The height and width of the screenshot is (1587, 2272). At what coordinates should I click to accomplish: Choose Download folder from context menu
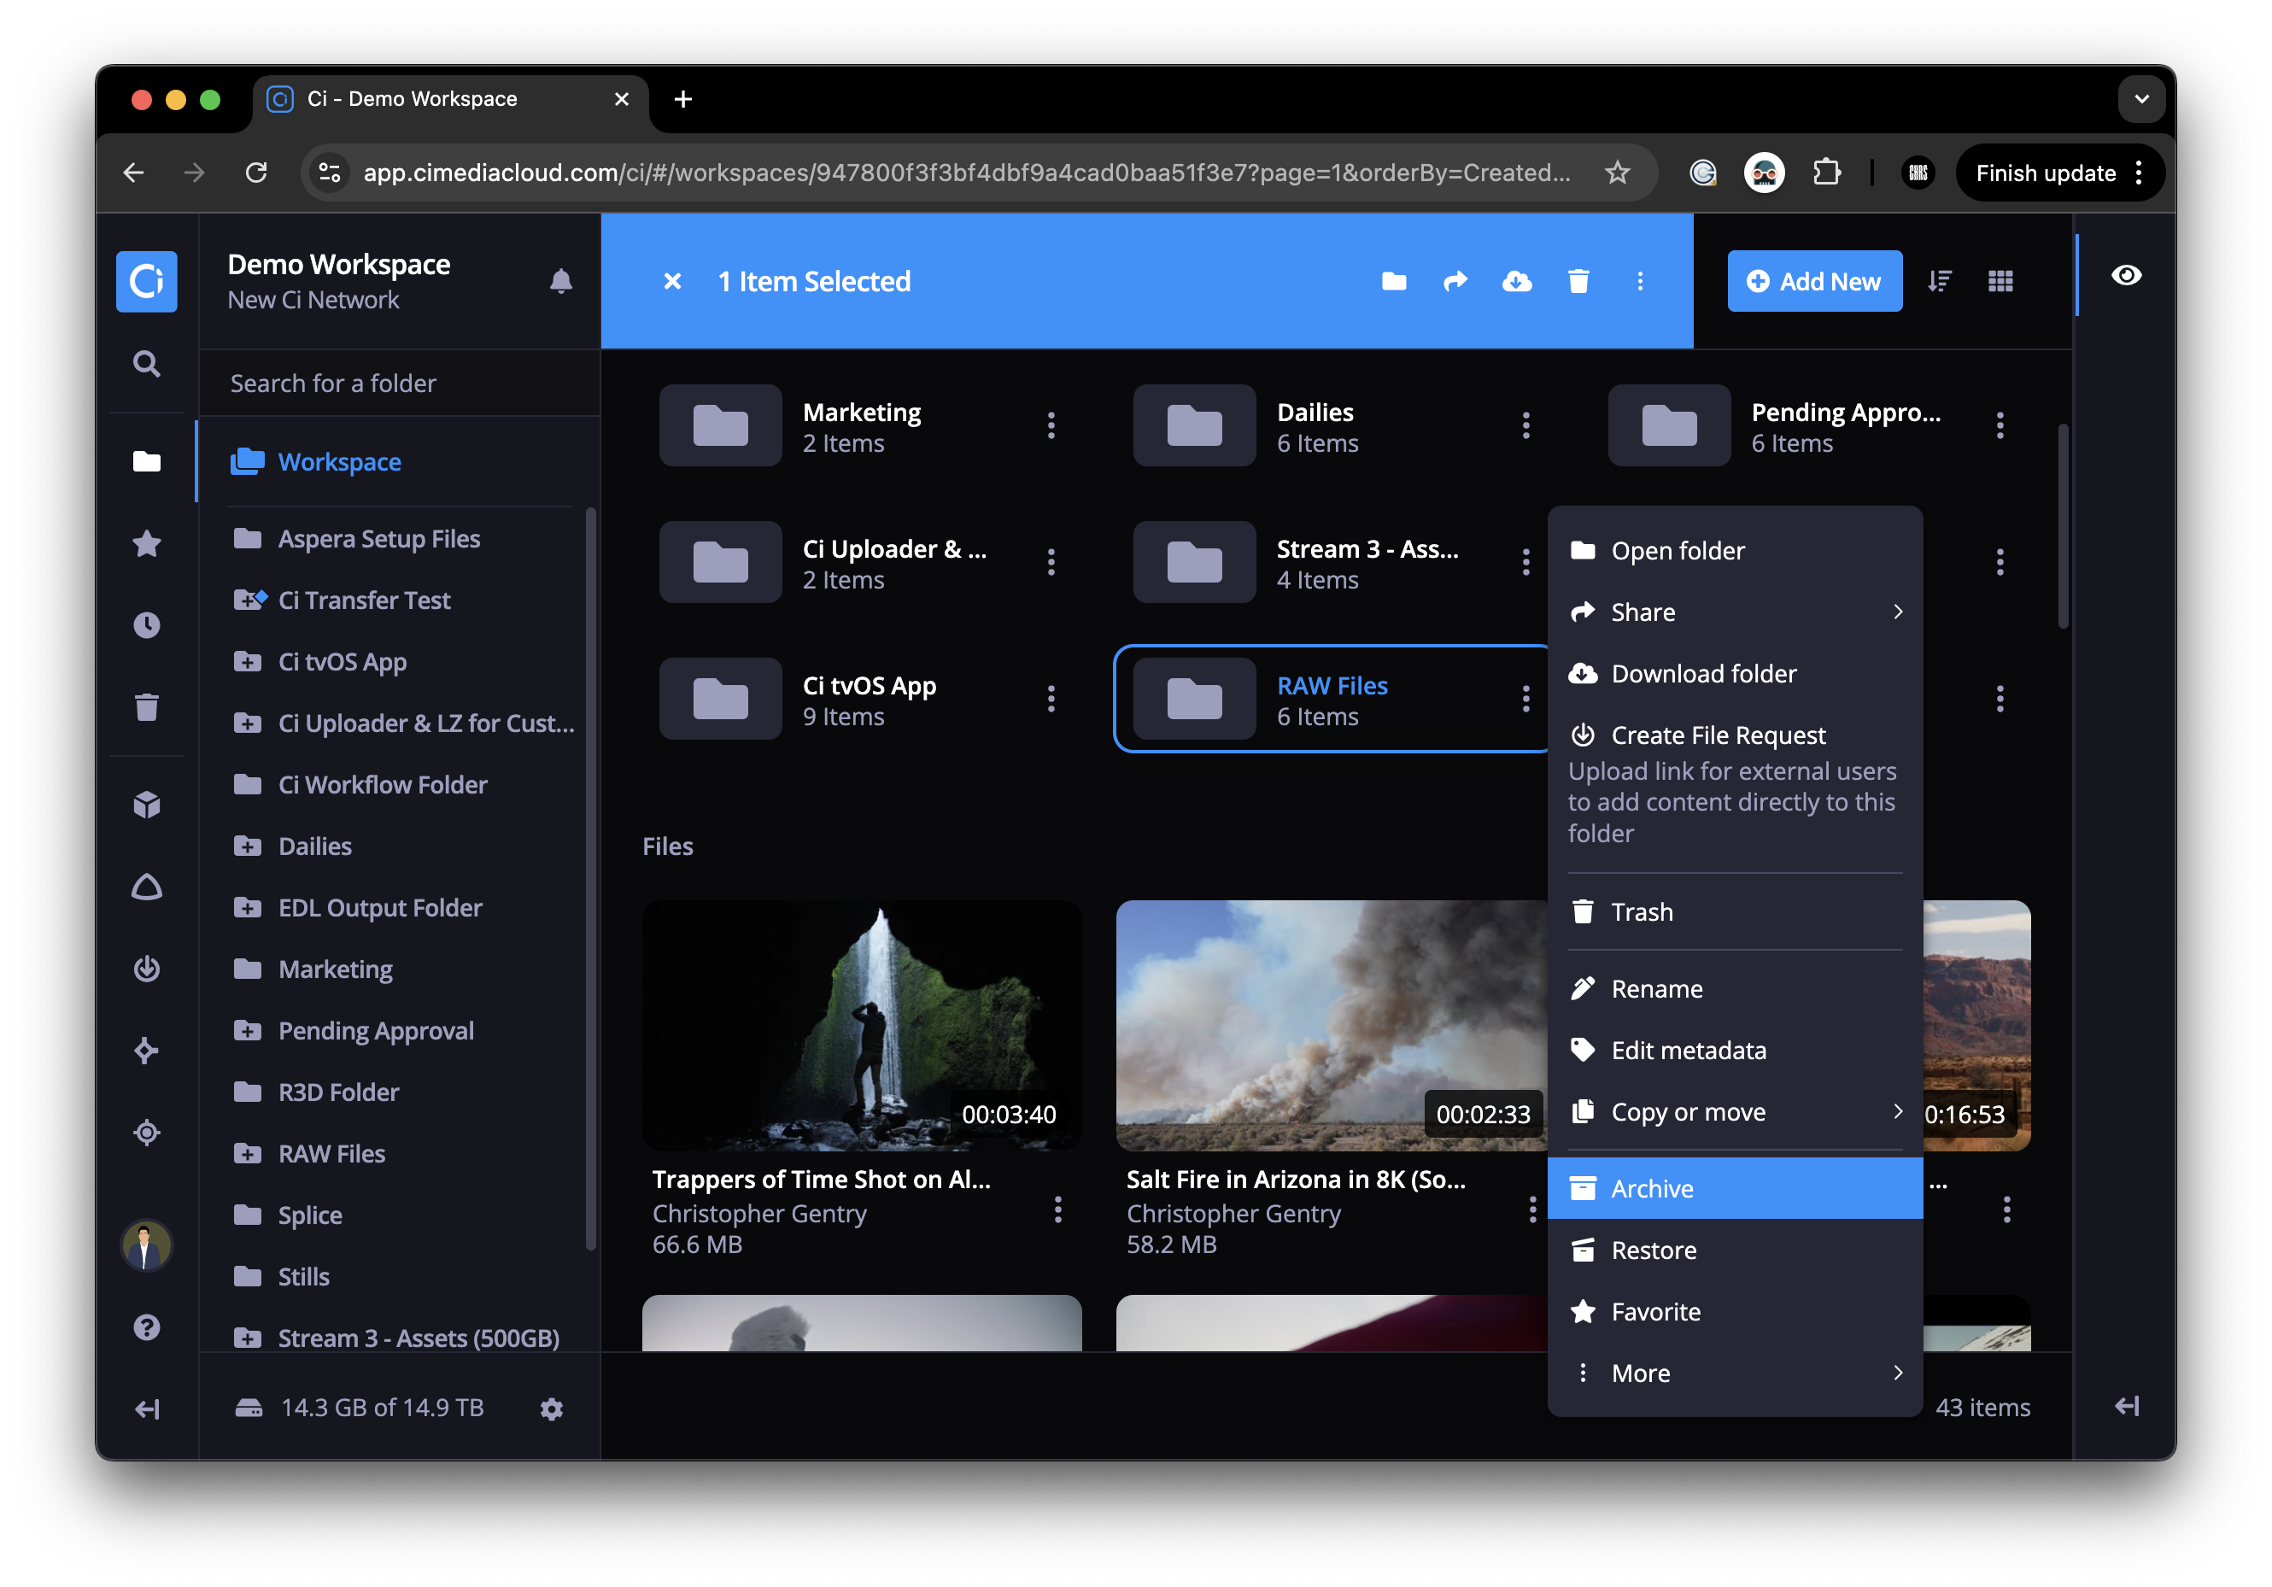coord(1735,673)
